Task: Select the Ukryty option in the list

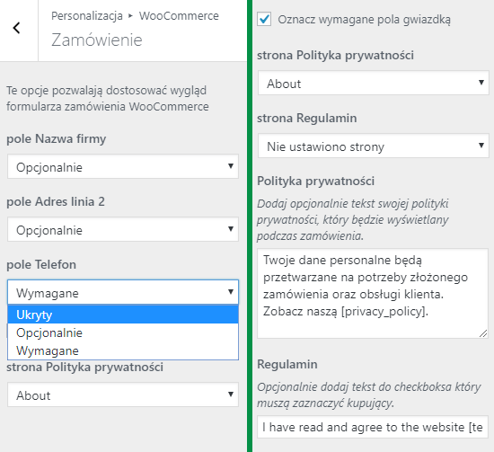Action: [x=123, y=315]
